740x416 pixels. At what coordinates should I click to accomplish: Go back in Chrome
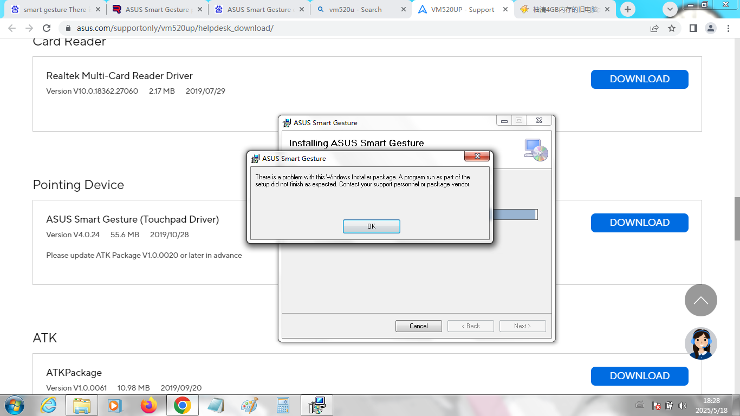click(12, 28)
